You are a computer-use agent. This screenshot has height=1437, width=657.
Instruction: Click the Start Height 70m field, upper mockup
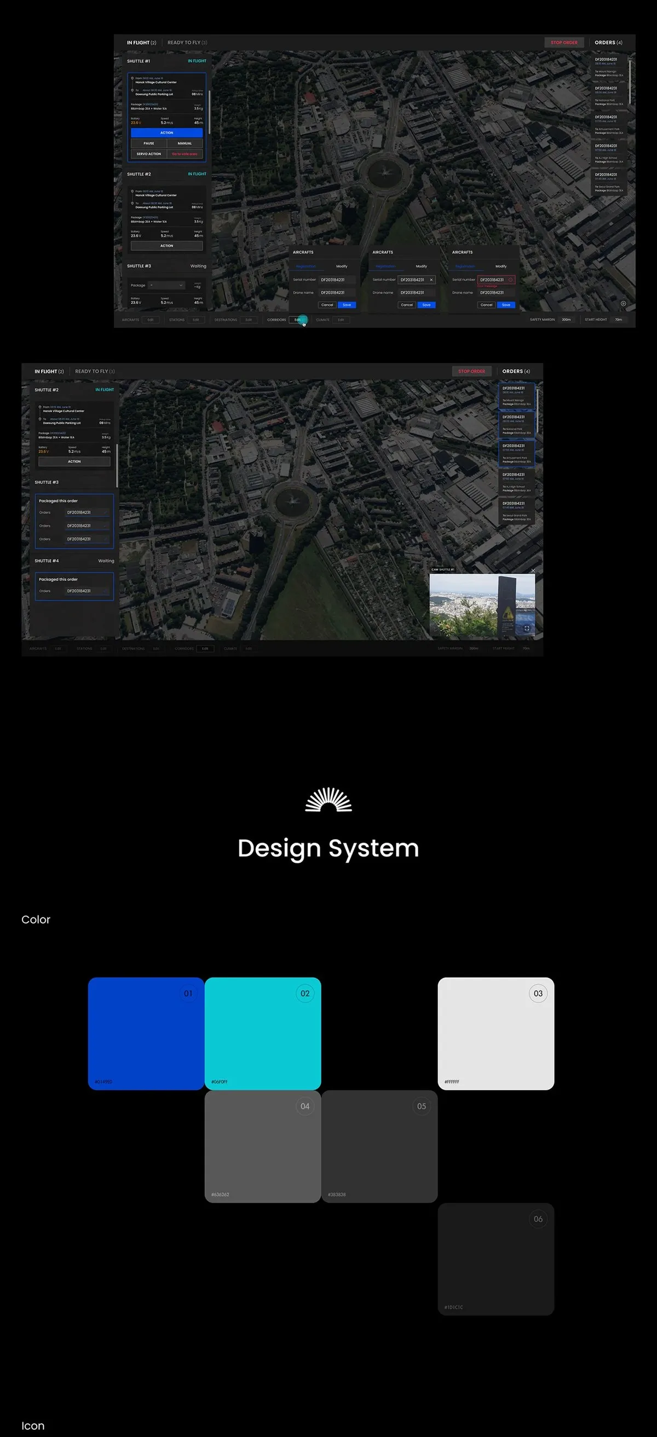pos(619,320)
